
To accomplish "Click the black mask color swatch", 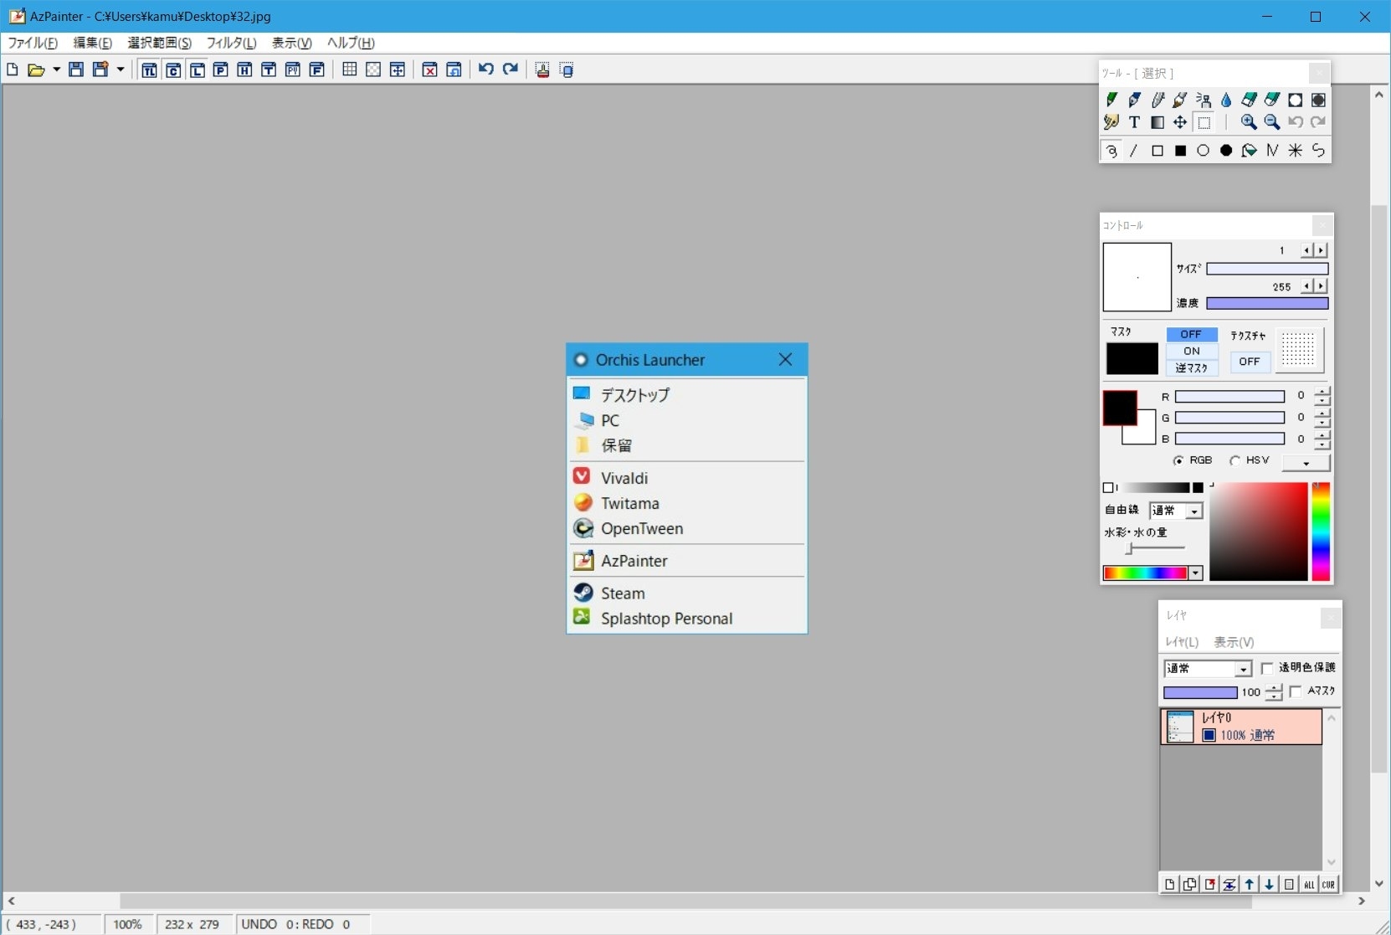I will tap(1132, 359).
